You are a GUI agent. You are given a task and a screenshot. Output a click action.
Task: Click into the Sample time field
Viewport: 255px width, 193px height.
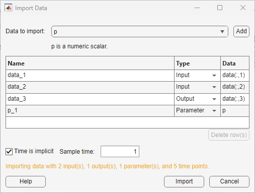(x=120, y=152)
